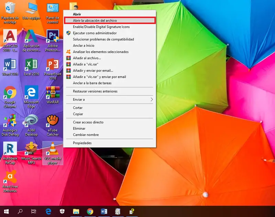
Task: Click 'Ejecutar como administrador' in context menu
Action: point(95,33)
